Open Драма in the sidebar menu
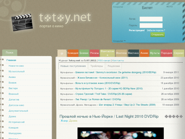The image size is (185, 139). click(12, 117)
